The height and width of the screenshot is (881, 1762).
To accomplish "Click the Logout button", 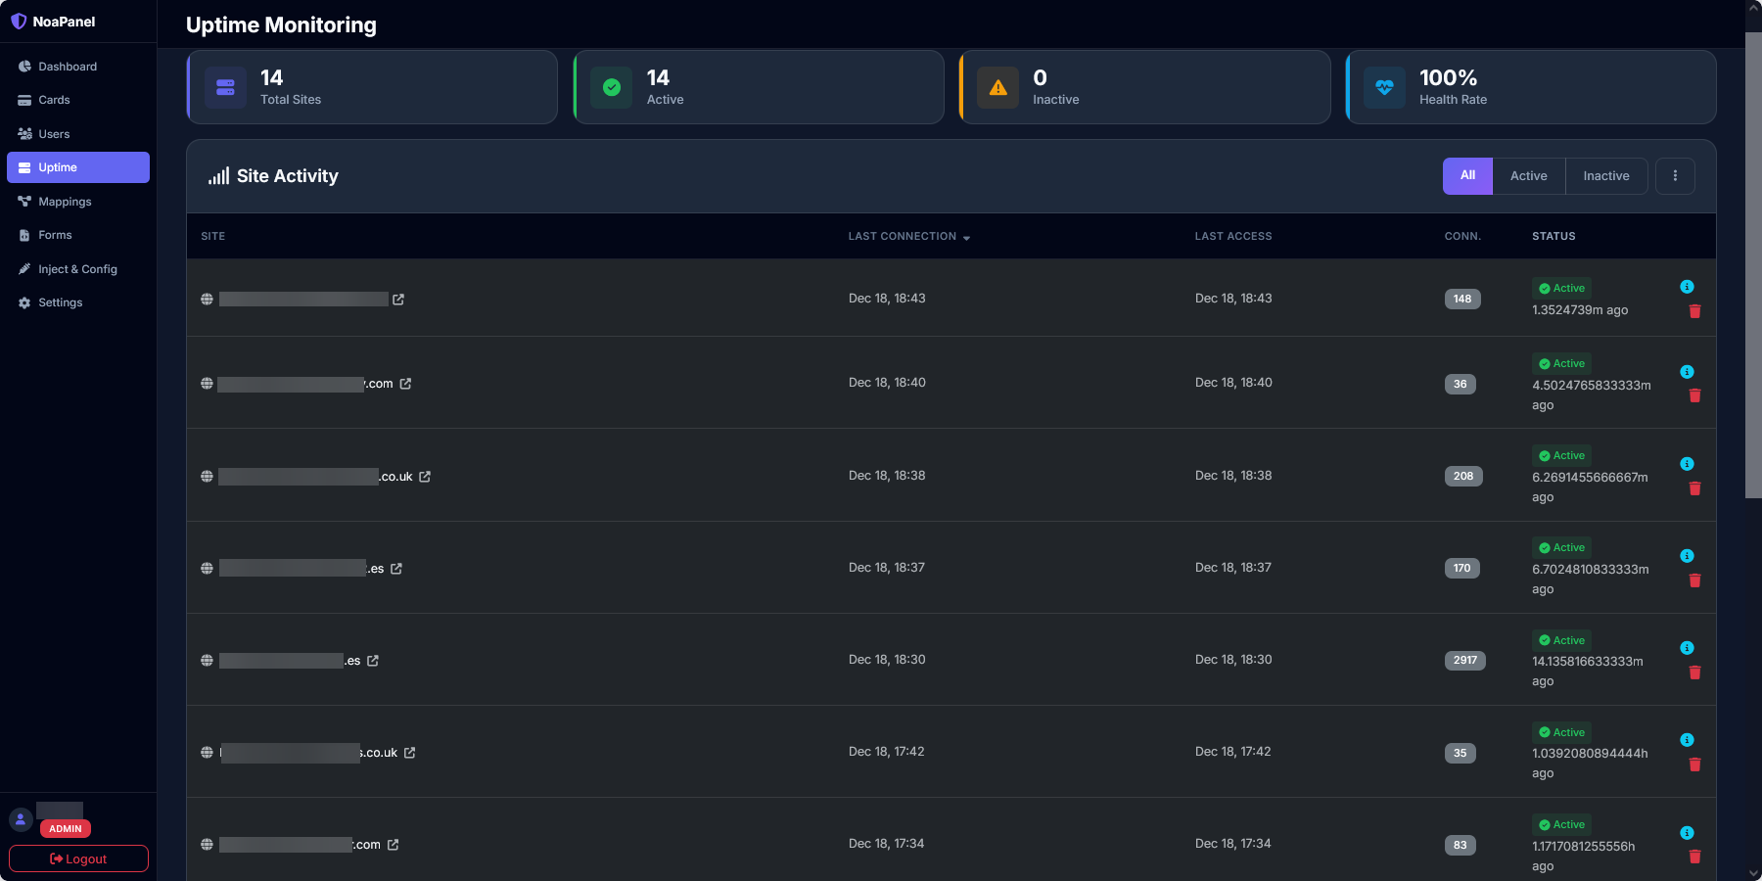I will [x=78, y=858].
